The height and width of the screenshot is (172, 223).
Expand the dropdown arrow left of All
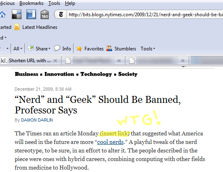click(7, 48)
